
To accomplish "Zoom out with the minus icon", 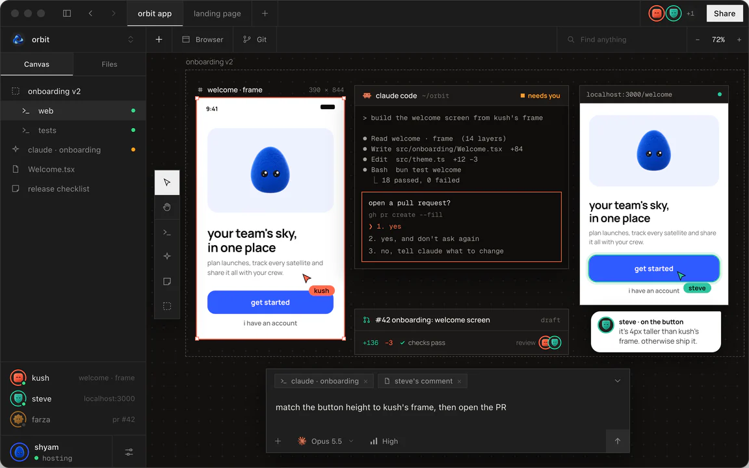I will click(698, 40).
